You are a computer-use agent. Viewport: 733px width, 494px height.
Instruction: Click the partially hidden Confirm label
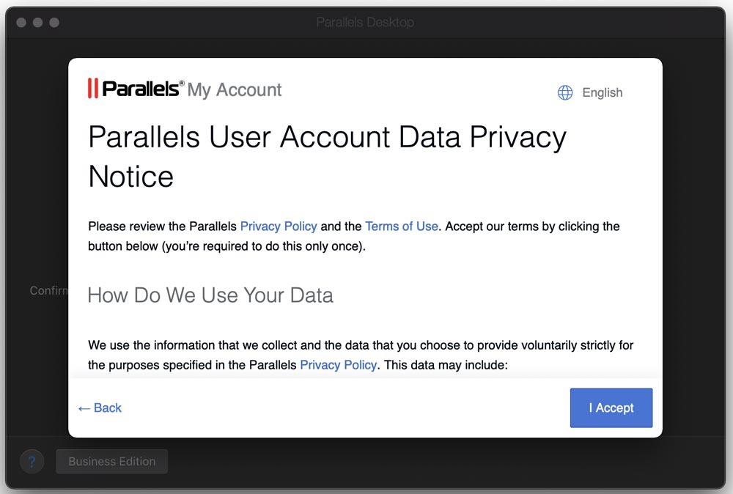point(48,291)
